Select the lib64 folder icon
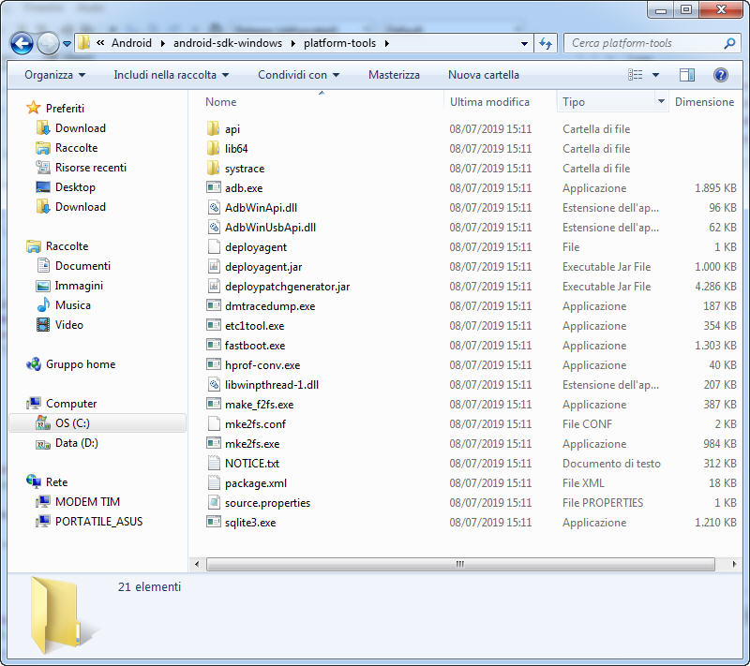The image size is (750, 666). point(214,148)
